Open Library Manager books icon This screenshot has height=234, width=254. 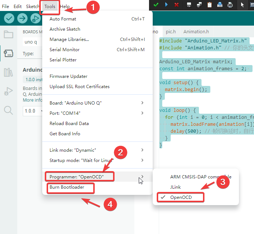[x=8, y=72]
